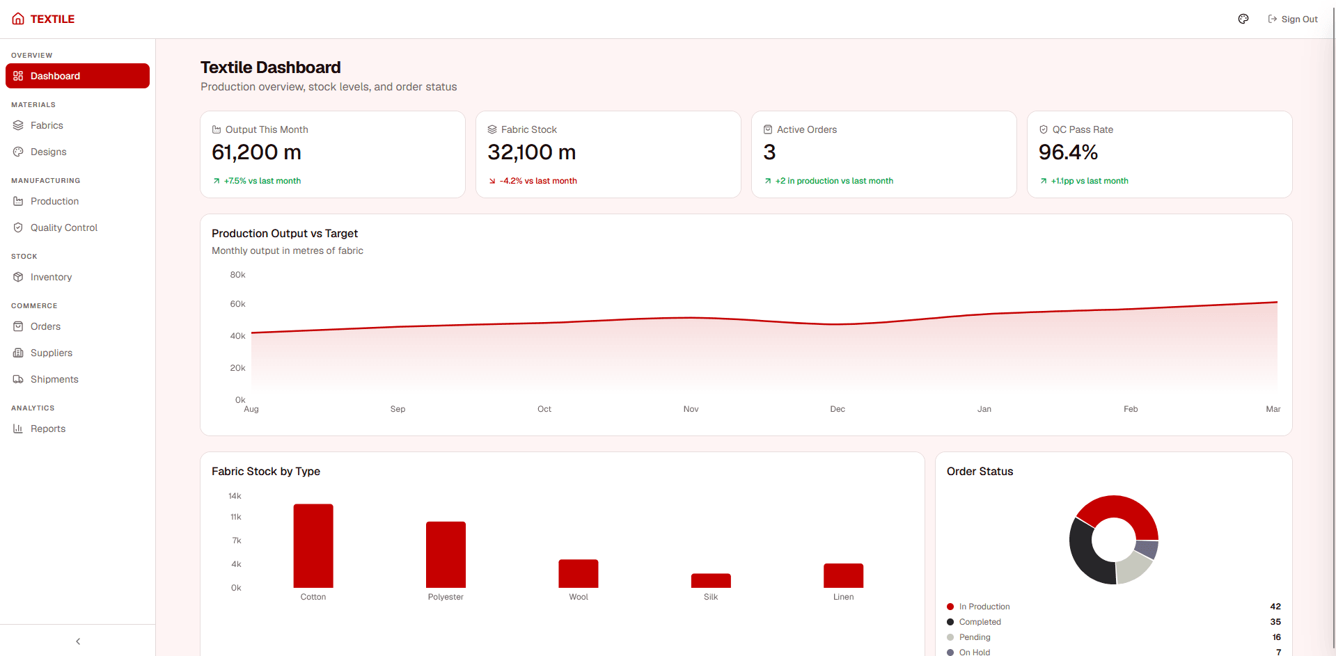Click the Reports chart icon
Image resolution: width=1336 pixels, height=656 pixels.
pyautogui.click(x=18, y=429)
